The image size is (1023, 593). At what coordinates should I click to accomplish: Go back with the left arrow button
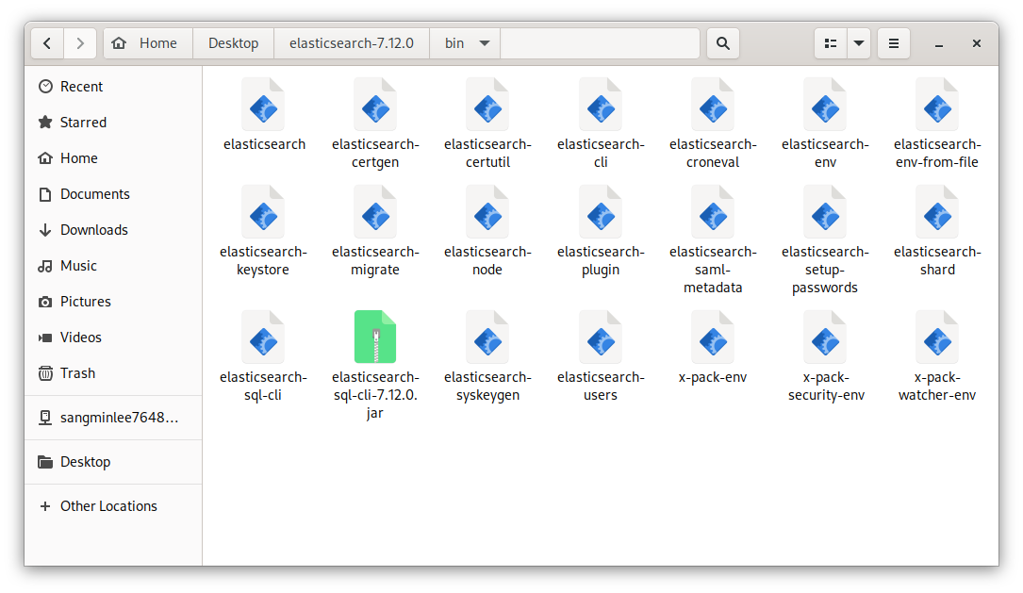tap(47, 43)
